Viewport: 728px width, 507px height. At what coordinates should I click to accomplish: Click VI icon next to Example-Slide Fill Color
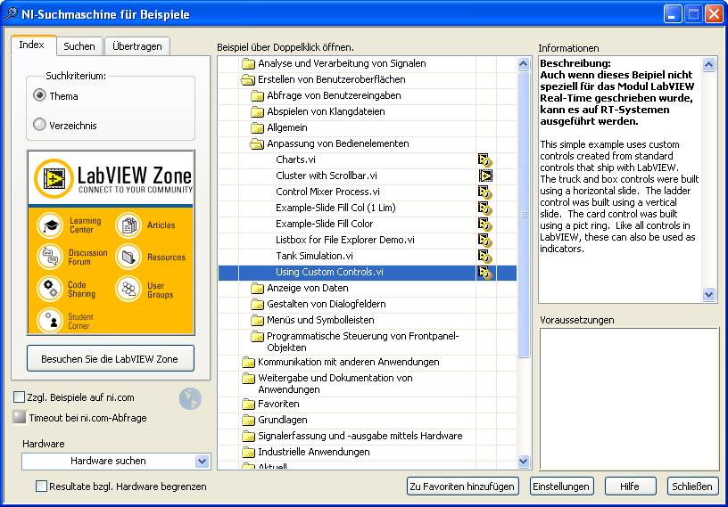coord(484,224)
